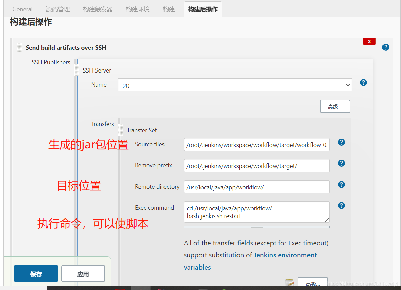The image size is (401, 290).
Task: Switch to 构建环境 tab
Action: pos(138,9)
